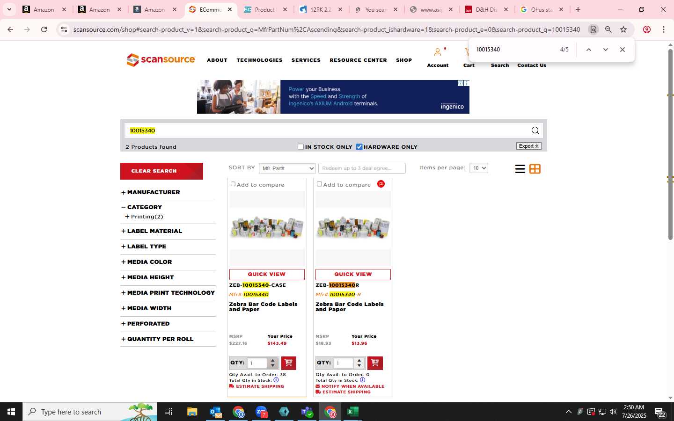Image resolution: width=674 pixels, height=421 pixels.
Task: Open Chrome three-dot menu
Action: tap(664, 29)
